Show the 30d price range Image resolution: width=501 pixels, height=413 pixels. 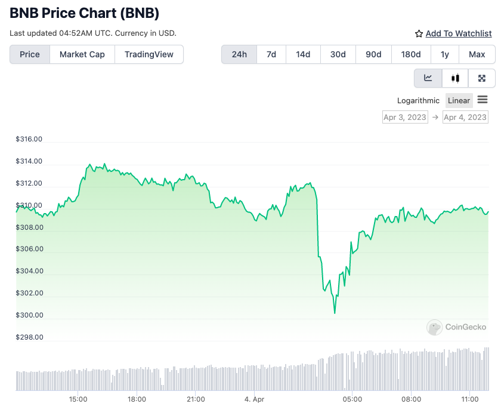pos(338,54)
